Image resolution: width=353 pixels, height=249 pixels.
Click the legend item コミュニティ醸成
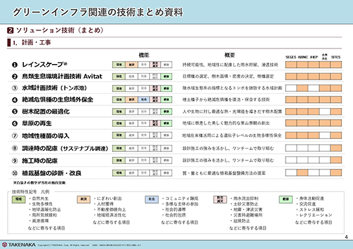(182, 199)
